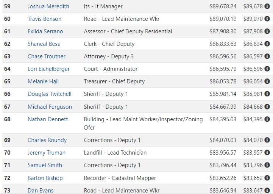The image size is (273, 194).
Task: Show info icon for Chase Troutner's row
Action: pos(267,56)
